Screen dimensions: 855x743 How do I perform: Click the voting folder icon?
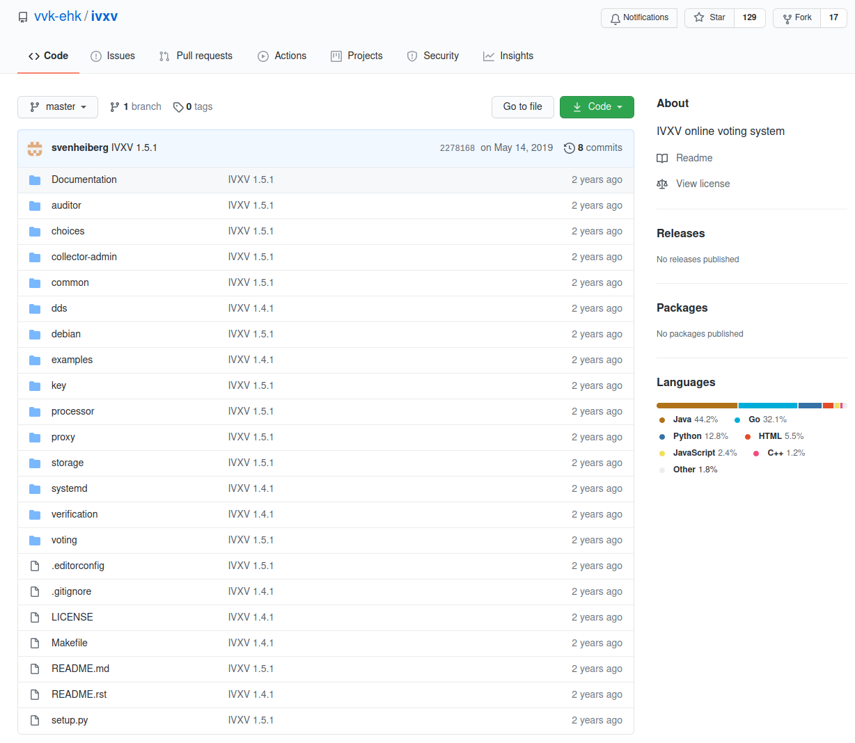coord(35,541)
